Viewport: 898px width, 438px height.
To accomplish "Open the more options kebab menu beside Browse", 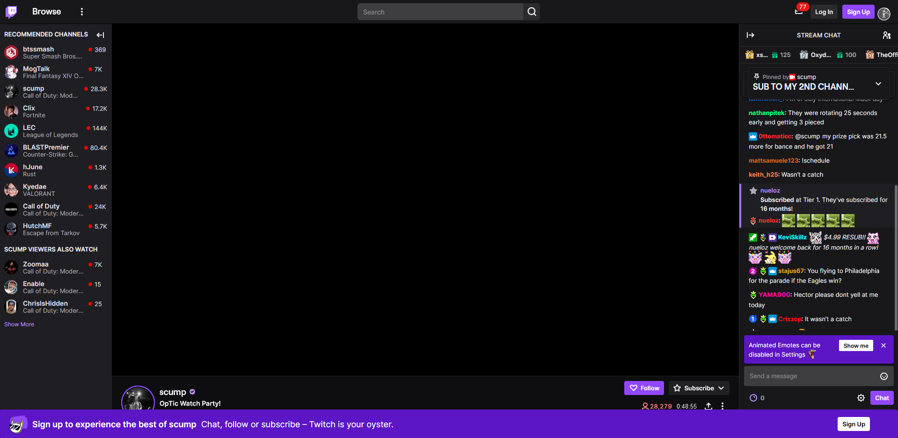I will pyautogui.click(x=82, y=11).
